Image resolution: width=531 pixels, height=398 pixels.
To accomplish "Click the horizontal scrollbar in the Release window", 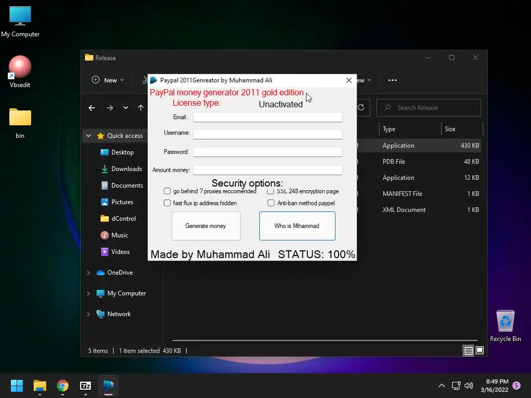I will 325,340.
